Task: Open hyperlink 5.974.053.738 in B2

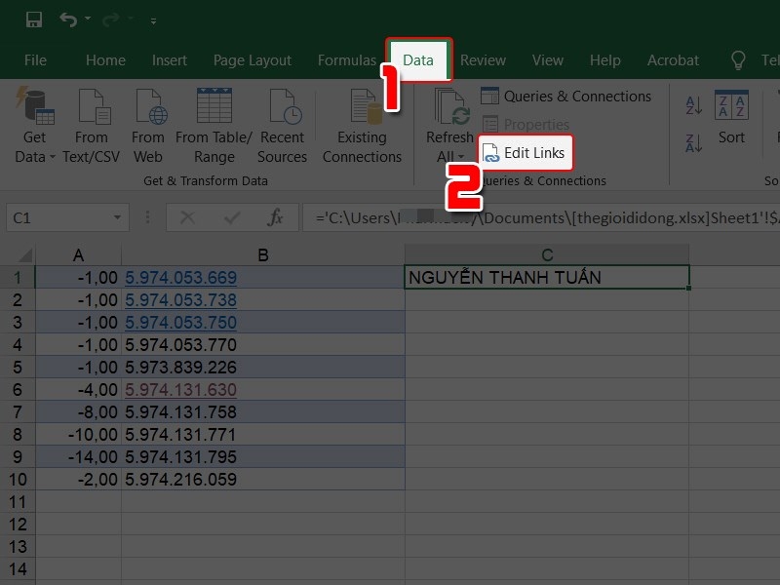Action: (x=180, y=300)
